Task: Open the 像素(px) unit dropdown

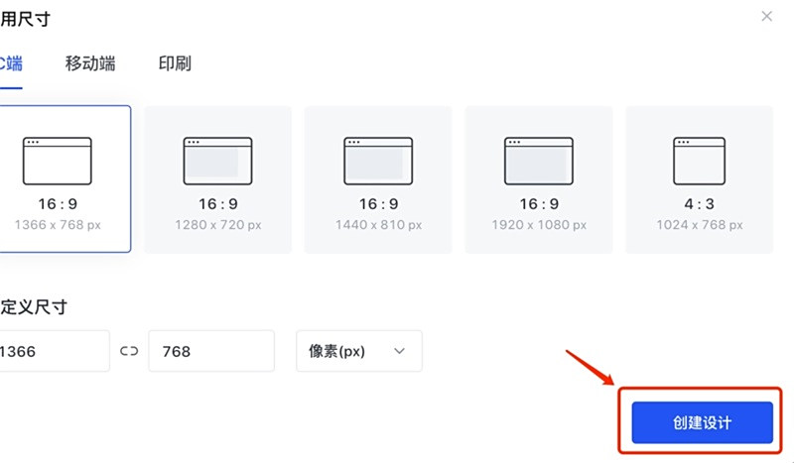Action: click(x=359, y=351)
